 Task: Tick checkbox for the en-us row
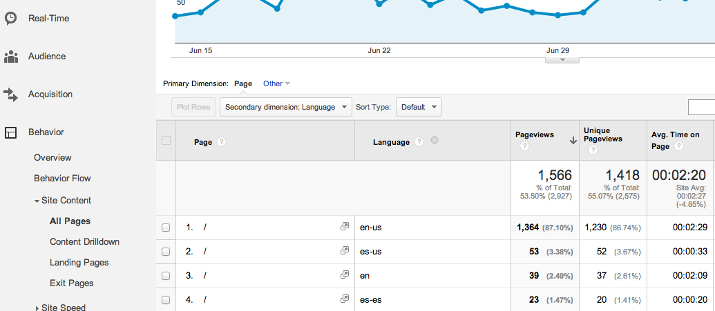pyautogui.click(x=166, y=228)
